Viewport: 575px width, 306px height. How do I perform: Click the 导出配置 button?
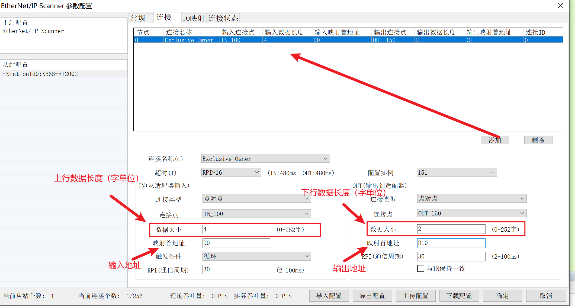point(372,296)
